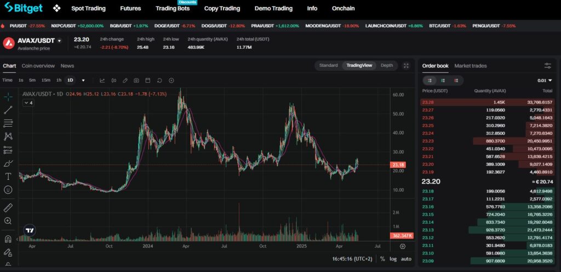
Task: Open order book settings sliders icon
Action: pos(547,66)
